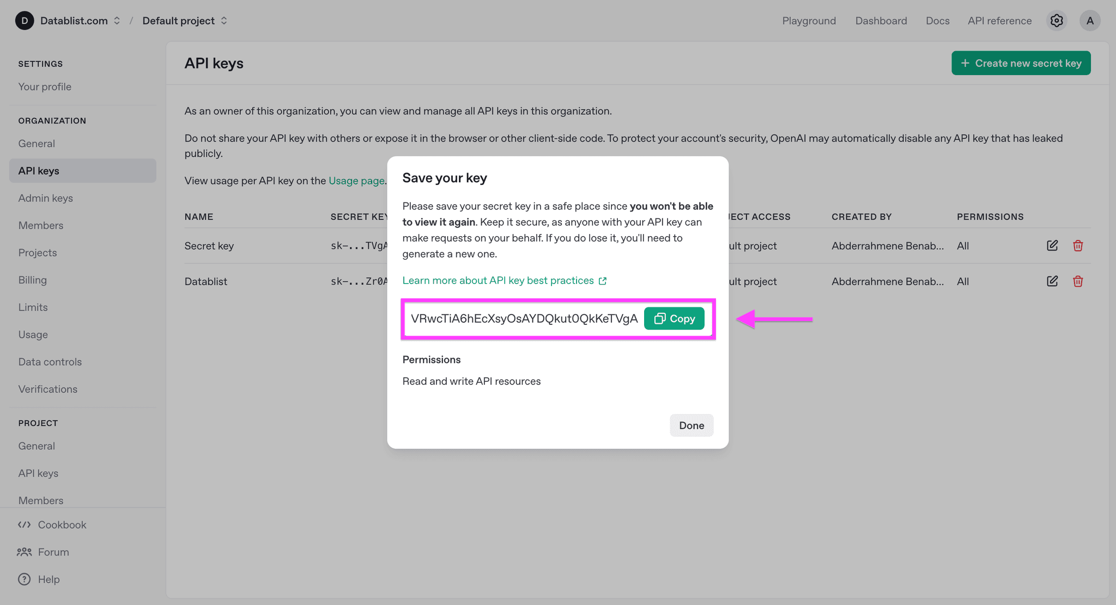1116x605 pixels.
Task: Click your account avatar in the top right
Action: click(1090, 20)
